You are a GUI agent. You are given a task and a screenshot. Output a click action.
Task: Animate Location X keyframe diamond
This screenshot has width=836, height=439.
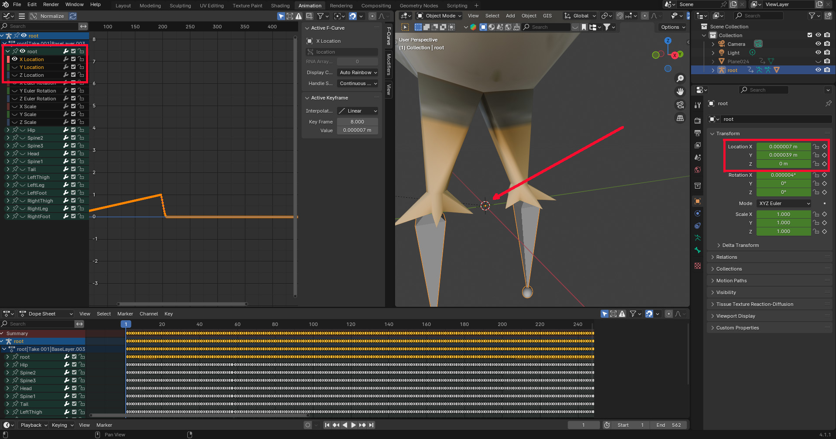coord(825,147)
